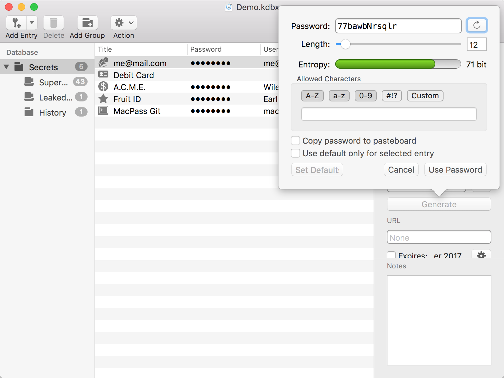The height and width of the screenshot is (378, 504).
Task: Enable Copy password to pasteboard
Action: 295,140
